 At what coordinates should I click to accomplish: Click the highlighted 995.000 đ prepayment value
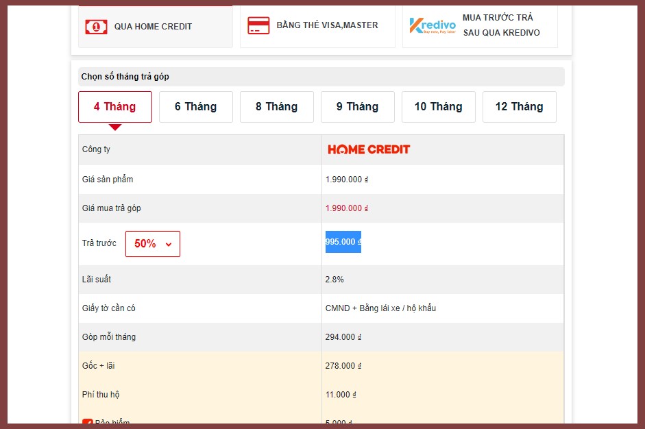pyautogui.click(x=343, y=242)
